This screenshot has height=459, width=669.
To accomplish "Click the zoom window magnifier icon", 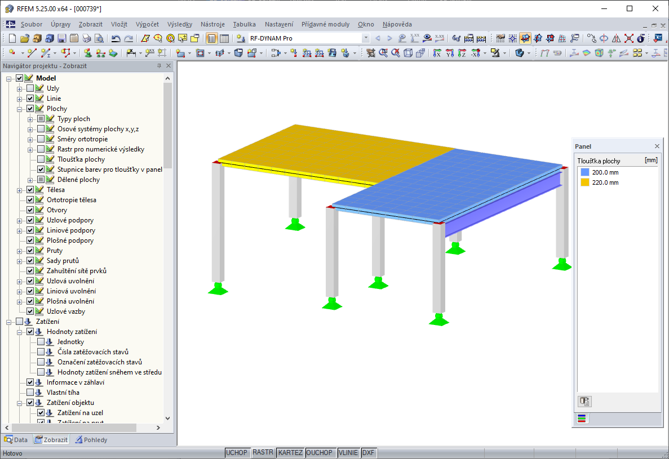I will pos(383,53).
